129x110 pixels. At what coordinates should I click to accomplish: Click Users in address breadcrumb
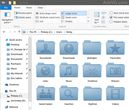(x=59, y=32)
